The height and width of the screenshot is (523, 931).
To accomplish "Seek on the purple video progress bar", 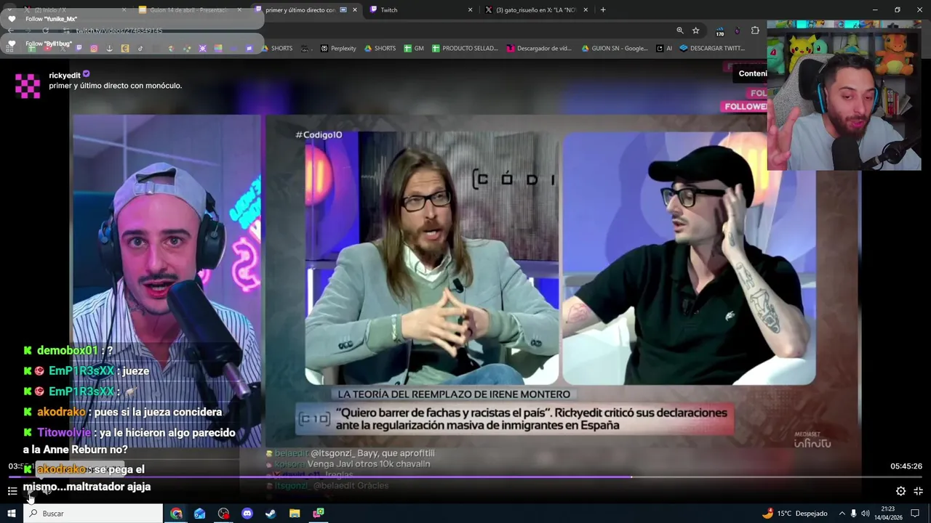I will [465, 477].
